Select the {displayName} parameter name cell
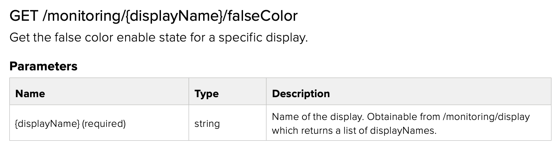The width and height of the screenshot is (560, 148). point(99,123)
